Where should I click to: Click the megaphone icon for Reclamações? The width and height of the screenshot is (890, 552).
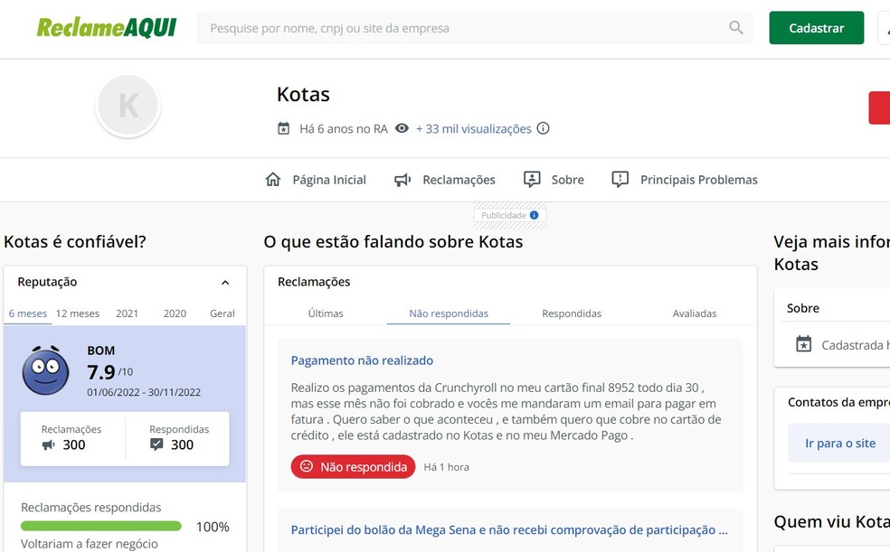402,180
